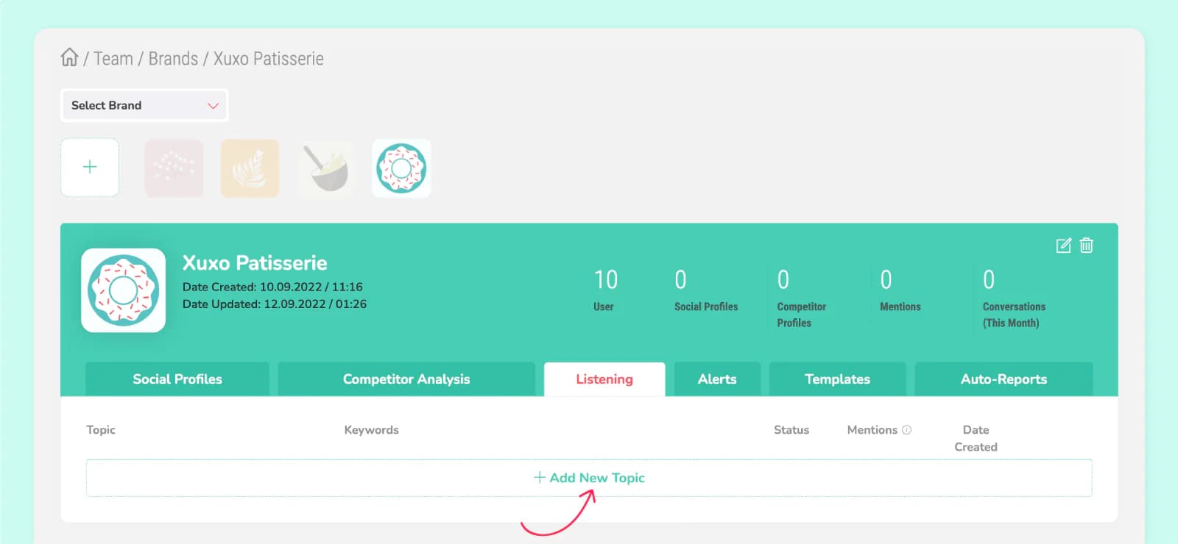Click the Date Updated 12.09.2022 text
This screenshot has height=544, width=1178.
click(x=275, y=304)
